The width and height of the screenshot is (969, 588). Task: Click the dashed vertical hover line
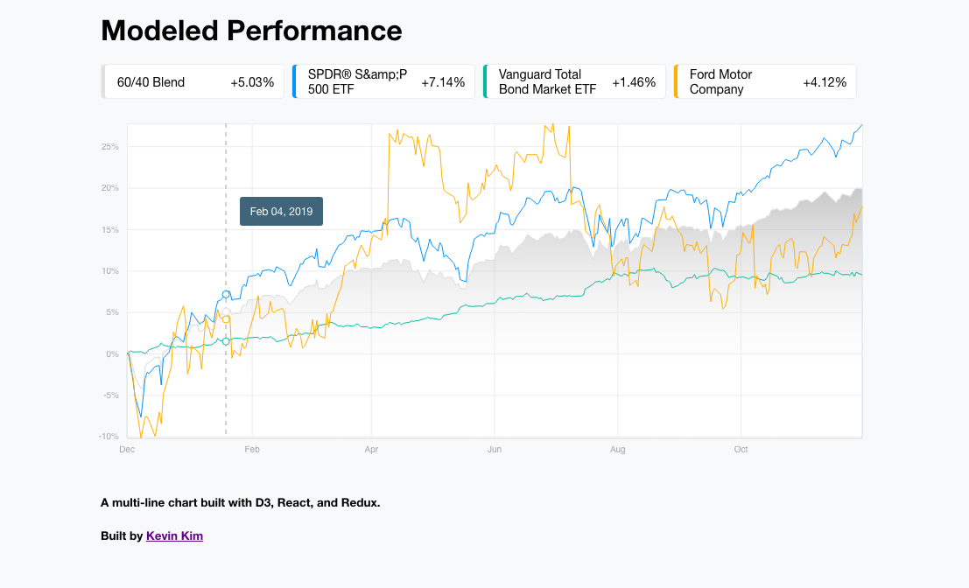(226, 394)
